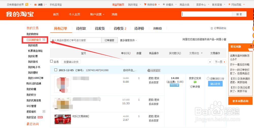This screenshot has height=128, width=254.
Task: Open 机票酒店保险 in sidebar
Action: coord(35,51)
